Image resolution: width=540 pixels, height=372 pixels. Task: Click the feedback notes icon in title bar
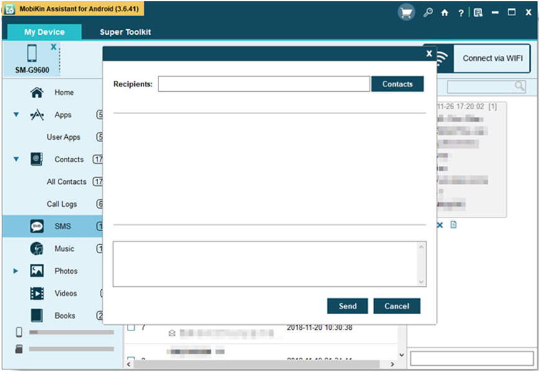pyautogui.click(x=478, y=12)
